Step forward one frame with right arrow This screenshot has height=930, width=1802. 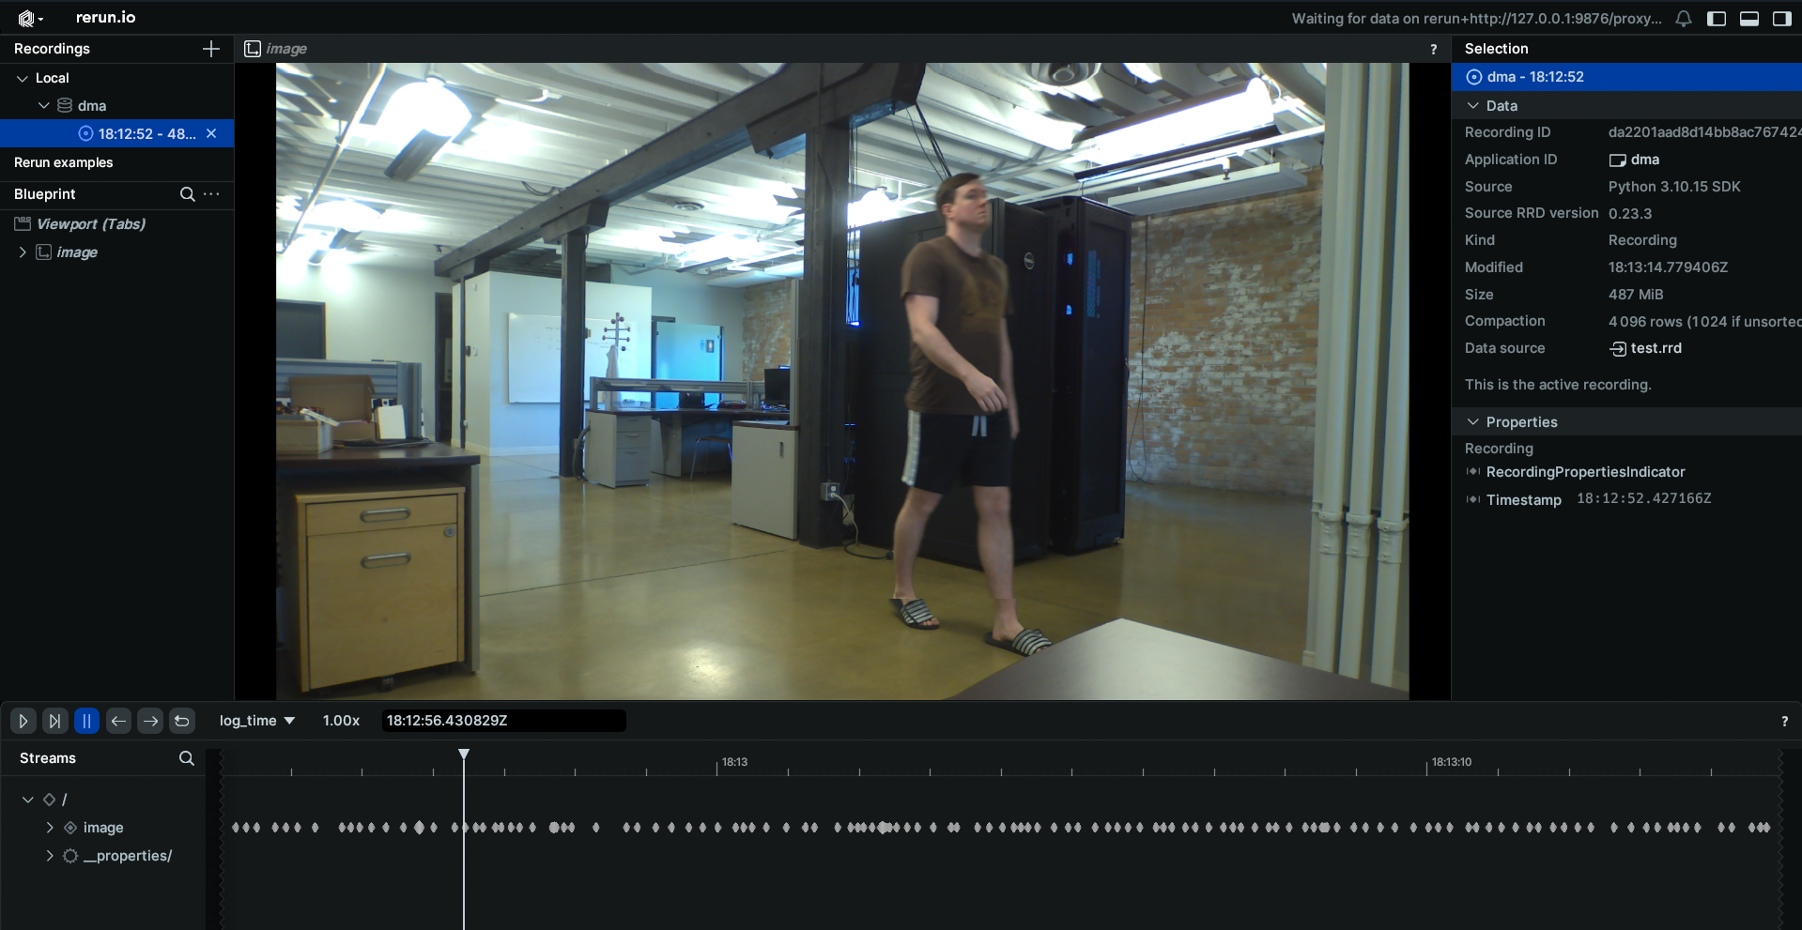pyautogui.click(x=150, y=721)
